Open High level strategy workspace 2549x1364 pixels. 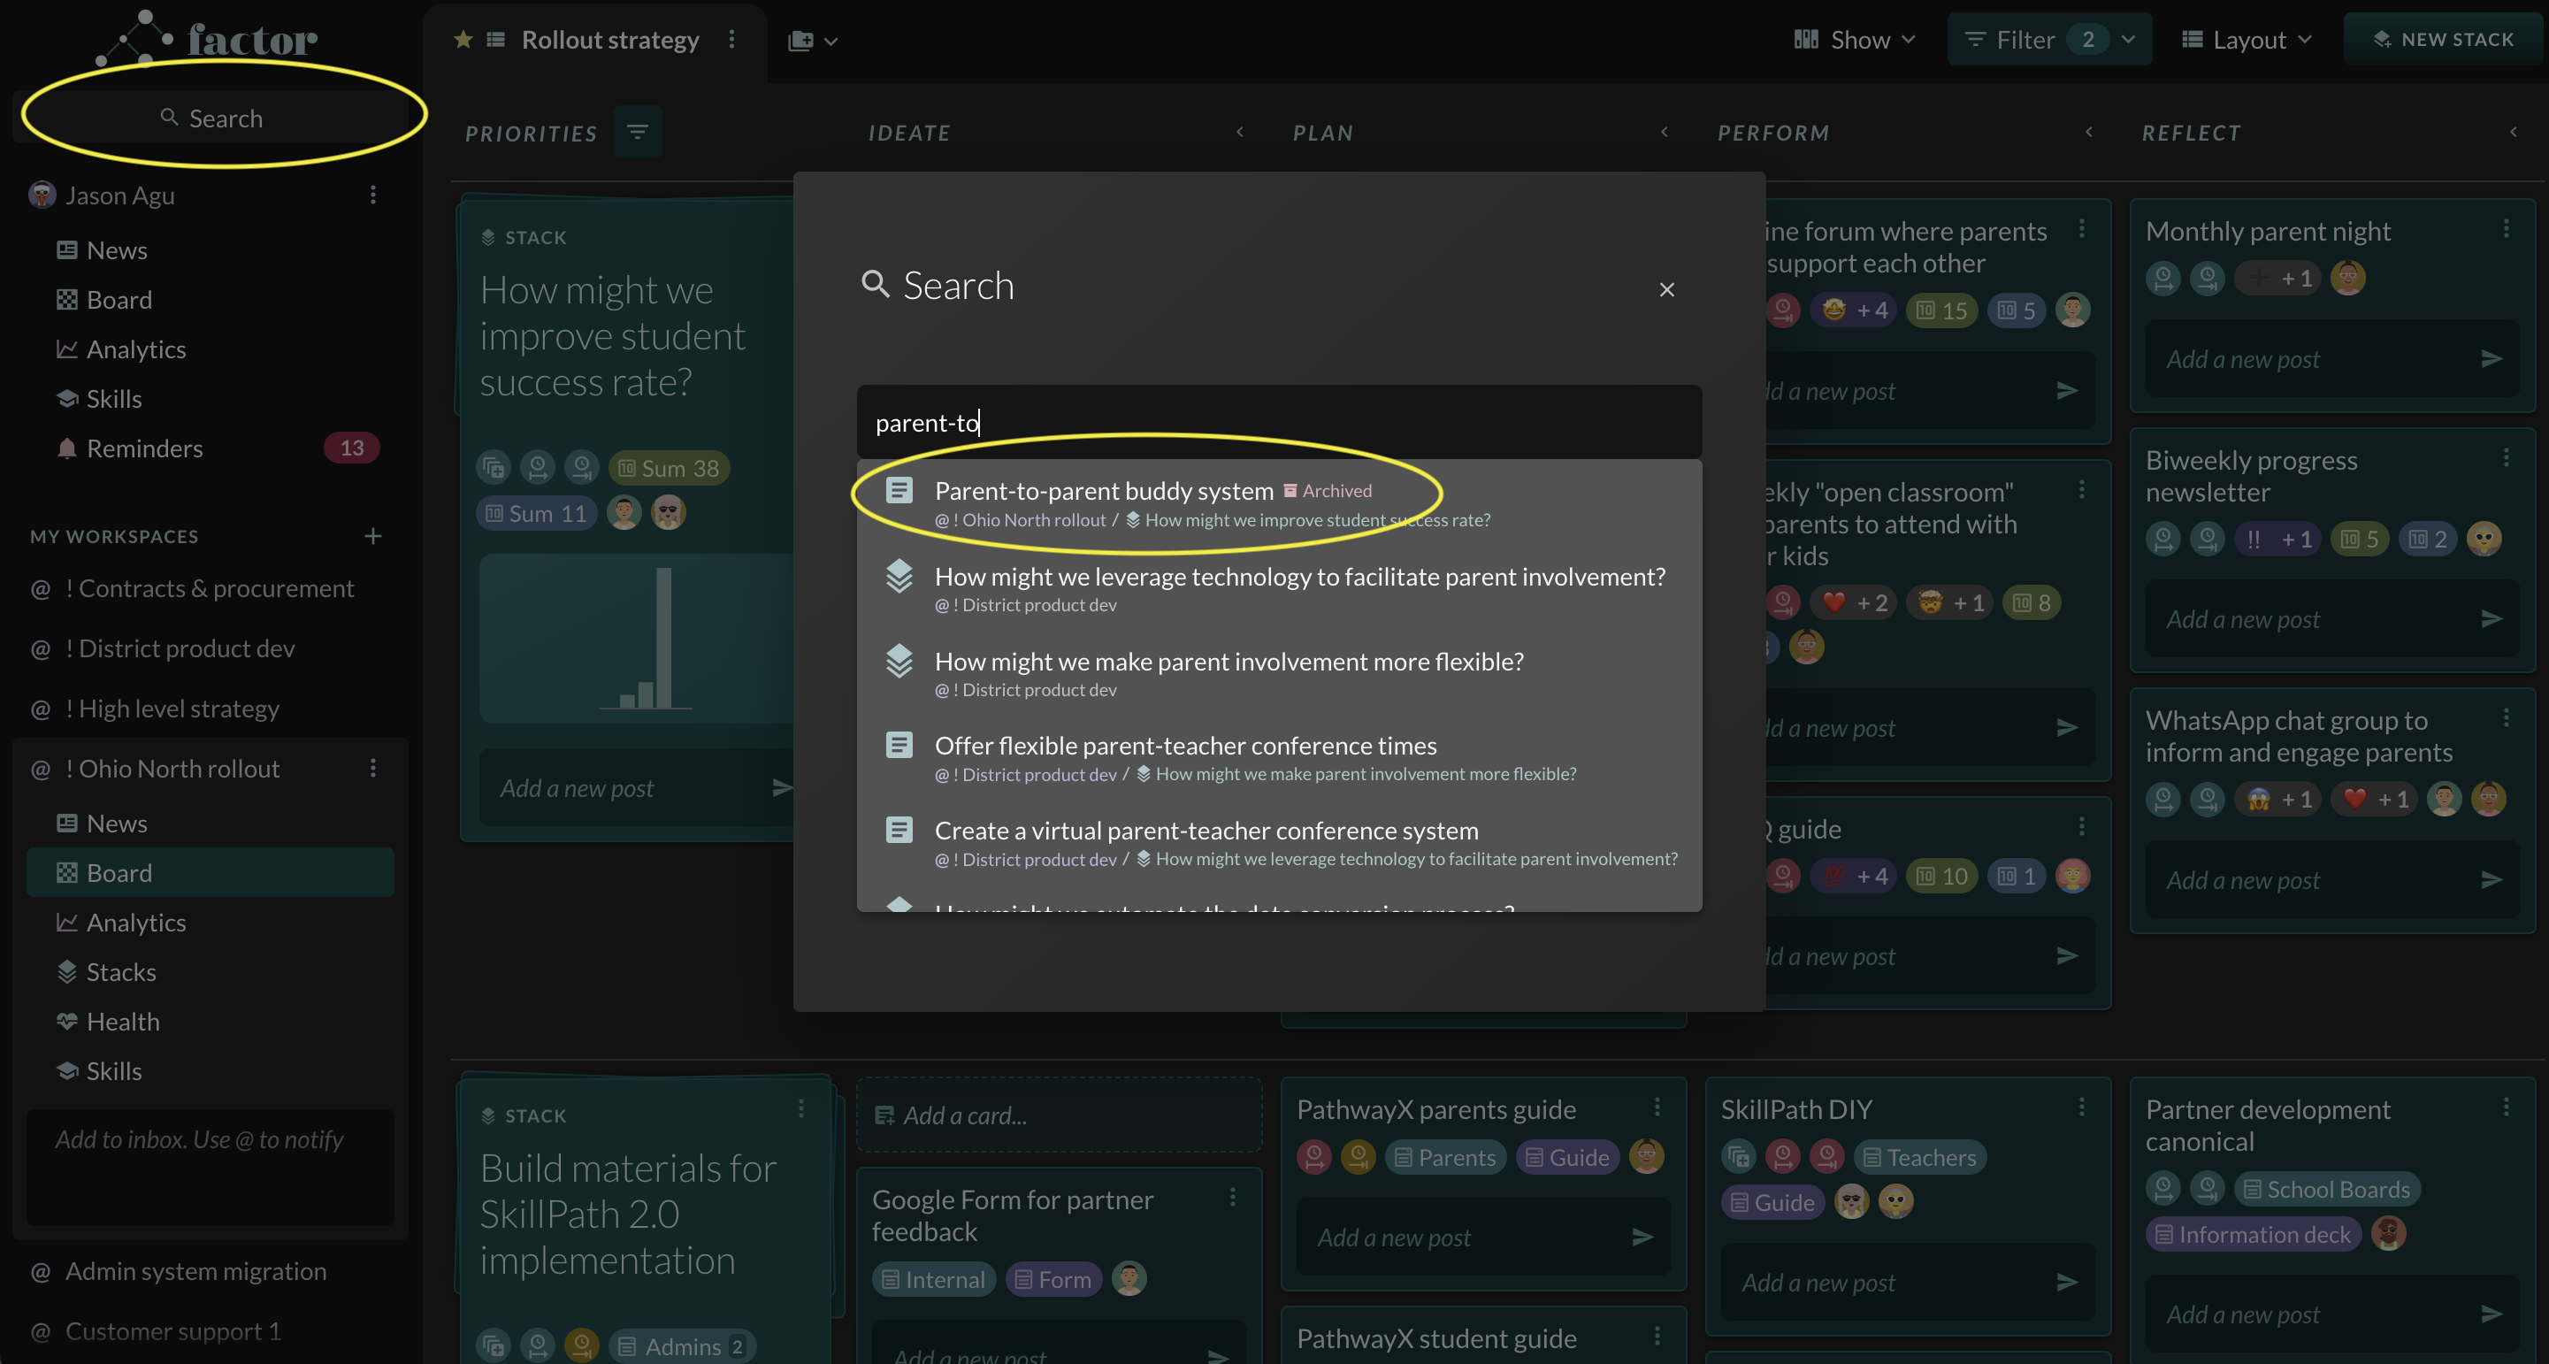[172, 709]
